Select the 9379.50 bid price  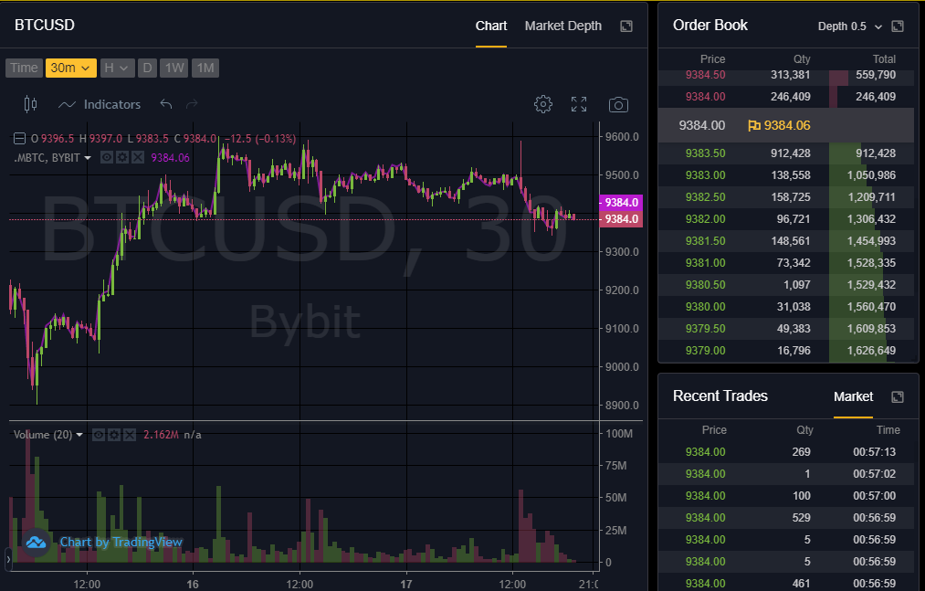pos(705,328)
